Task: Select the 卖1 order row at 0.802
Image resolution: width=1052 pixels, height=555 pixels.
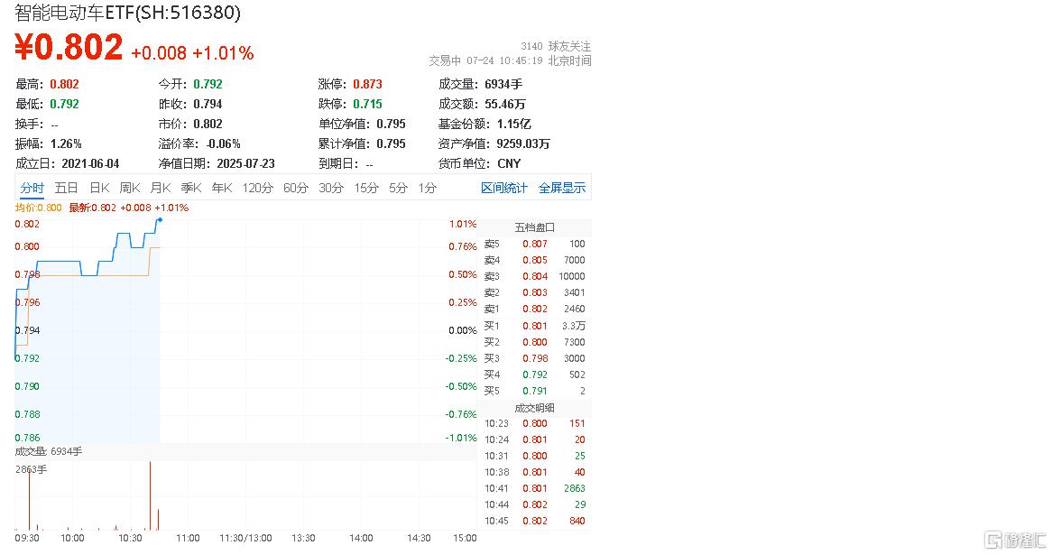Action: [535, 309]
